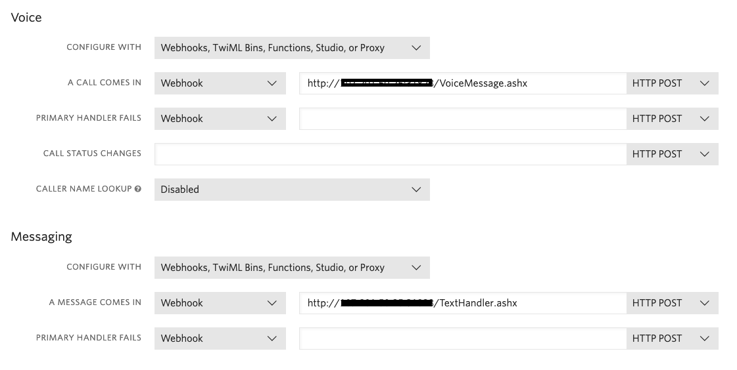Open the Voice Primary Handler Fails Webhook dropdown
This screenshot has width=737, height=370.
[x=220, y=119]
